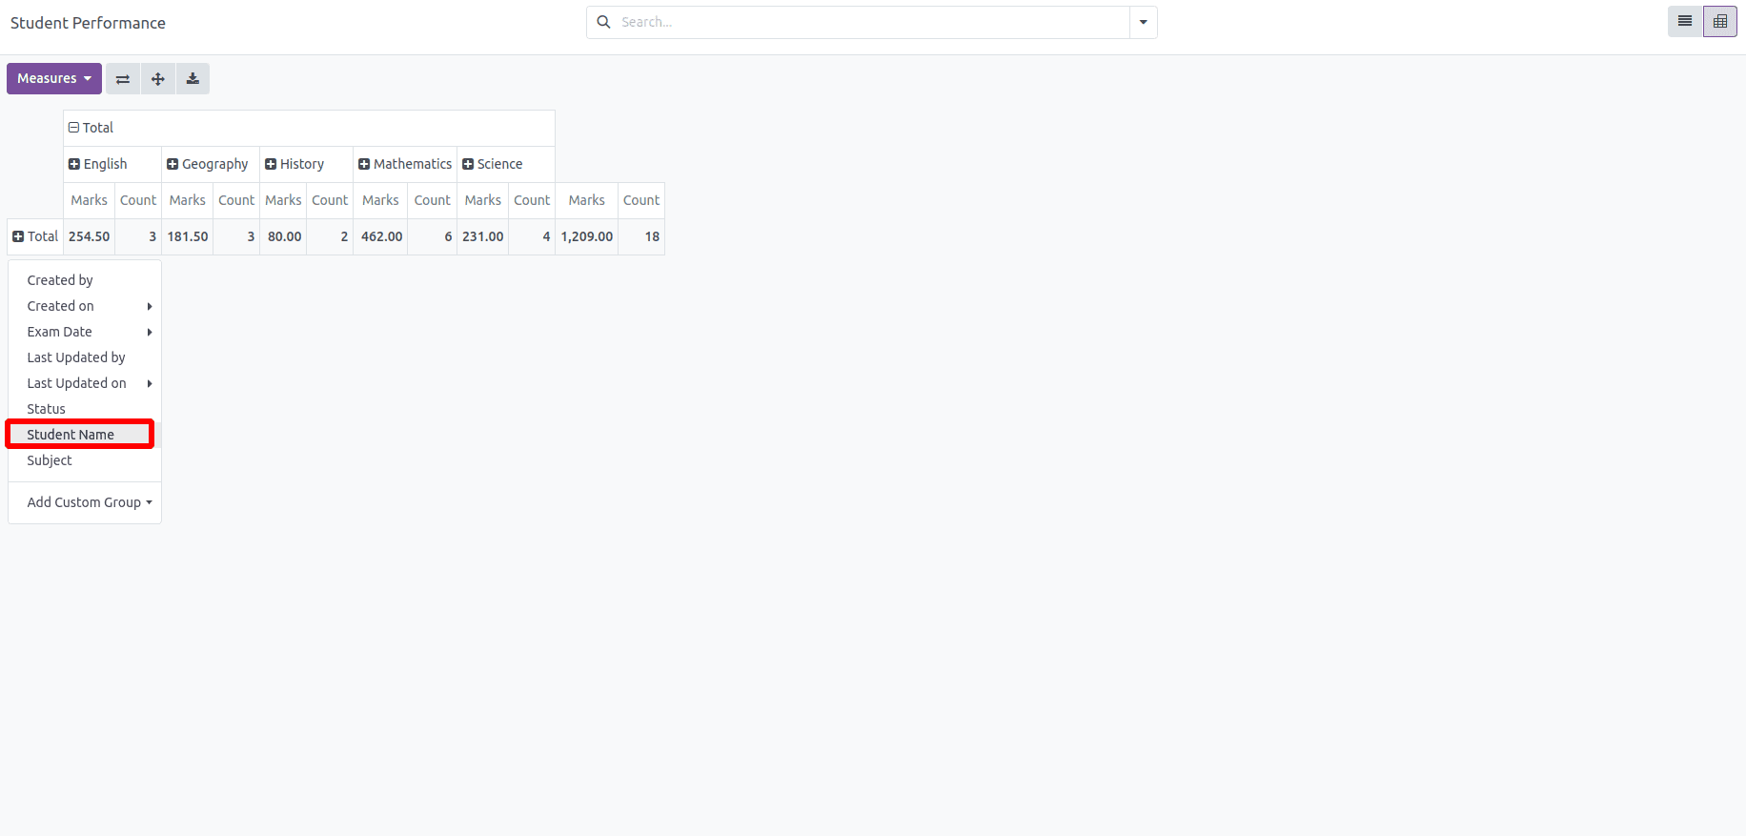Click the search magnifier icon
This screenshot has width=1746, height=836.
click(x=603, y=22)
